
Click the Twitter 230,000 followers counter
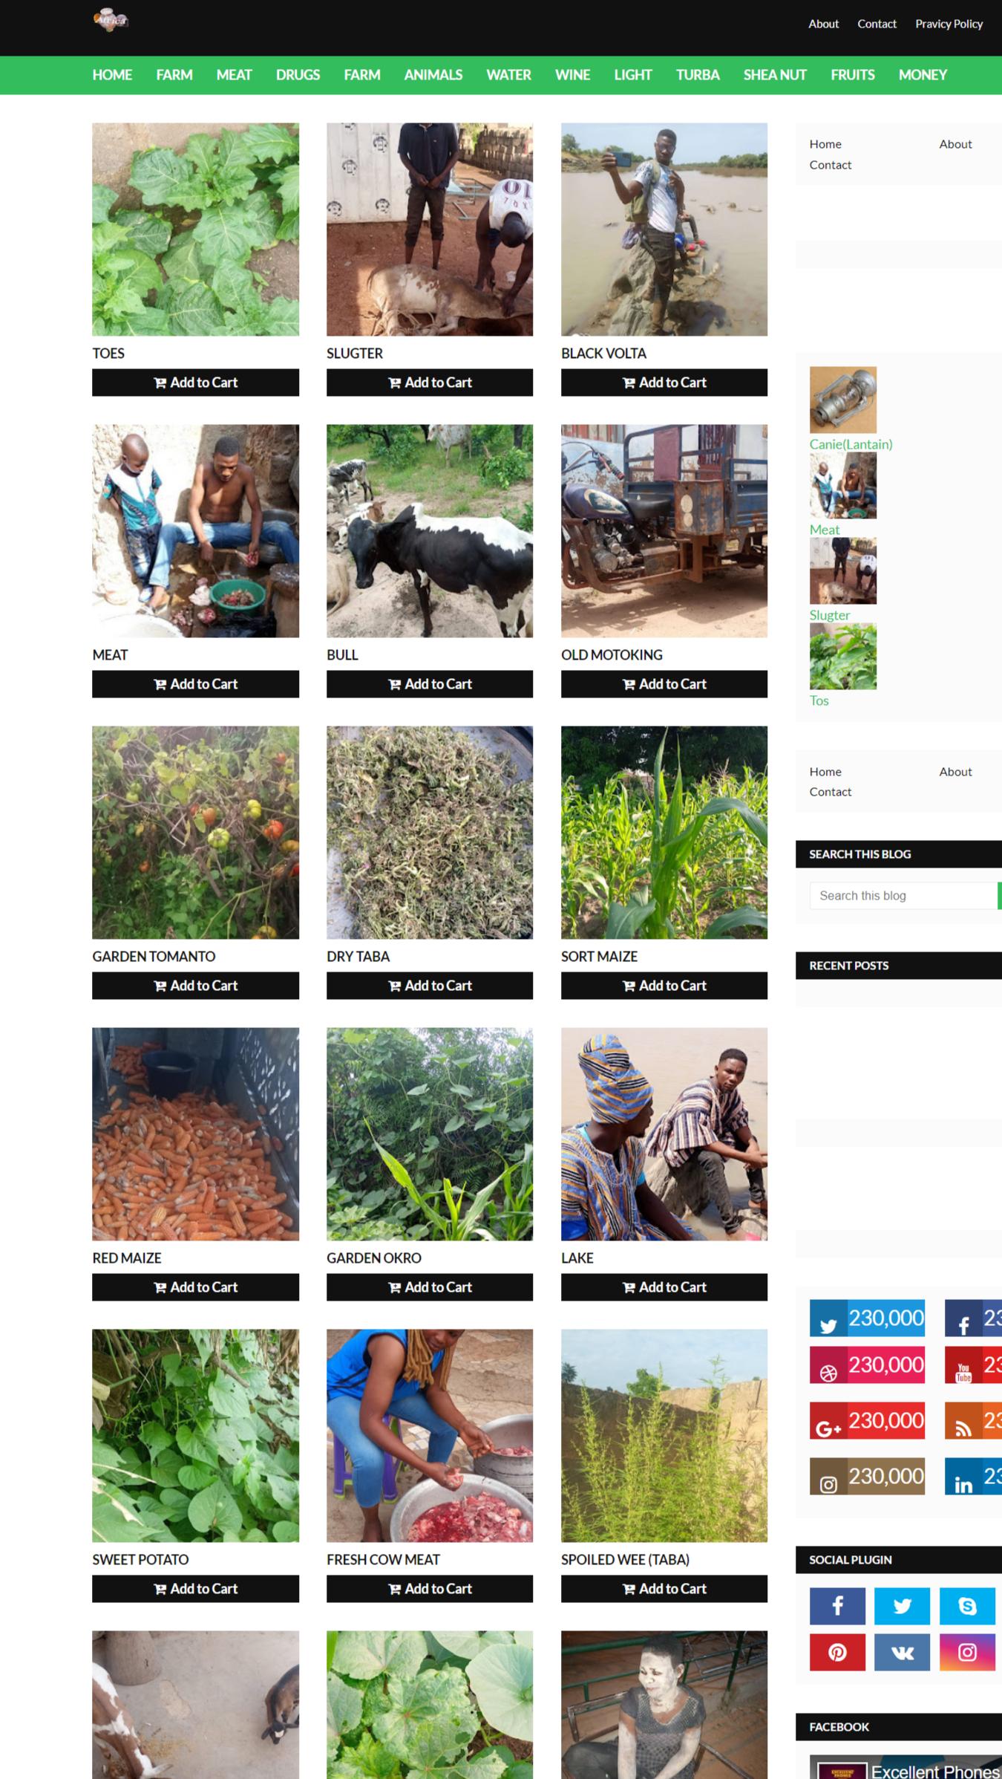867,1318
